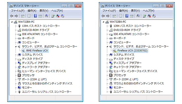The image size is (182, 104).
Task: Click Properties toolbar icon in left window
Action: coord(29,16)
